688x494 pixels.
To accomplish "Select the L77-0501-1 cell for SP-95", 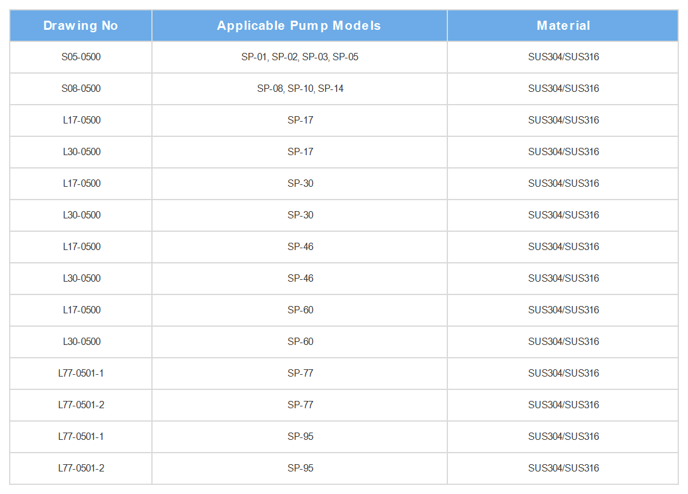I will pos(81,436).
